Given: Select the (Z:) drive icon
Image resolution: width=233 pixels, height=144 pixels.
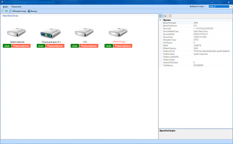Looking at the screenshot, I should (x=118, y=33).
